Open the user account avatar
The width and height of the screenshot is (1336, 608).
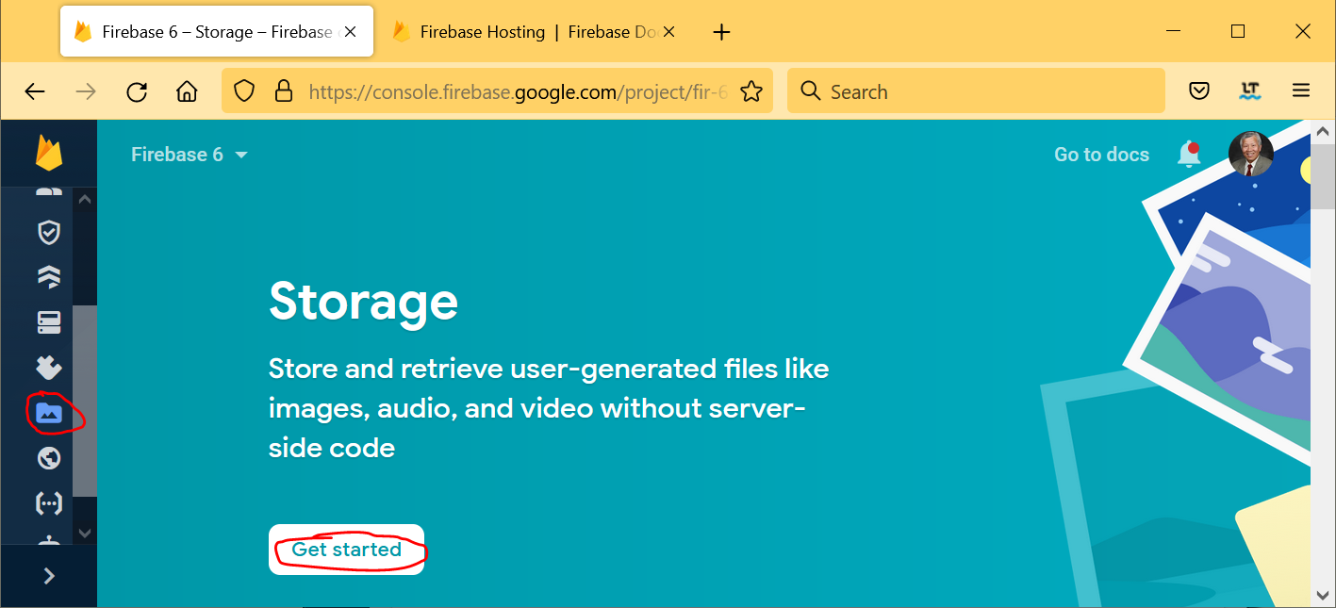tap(1251, 155)
